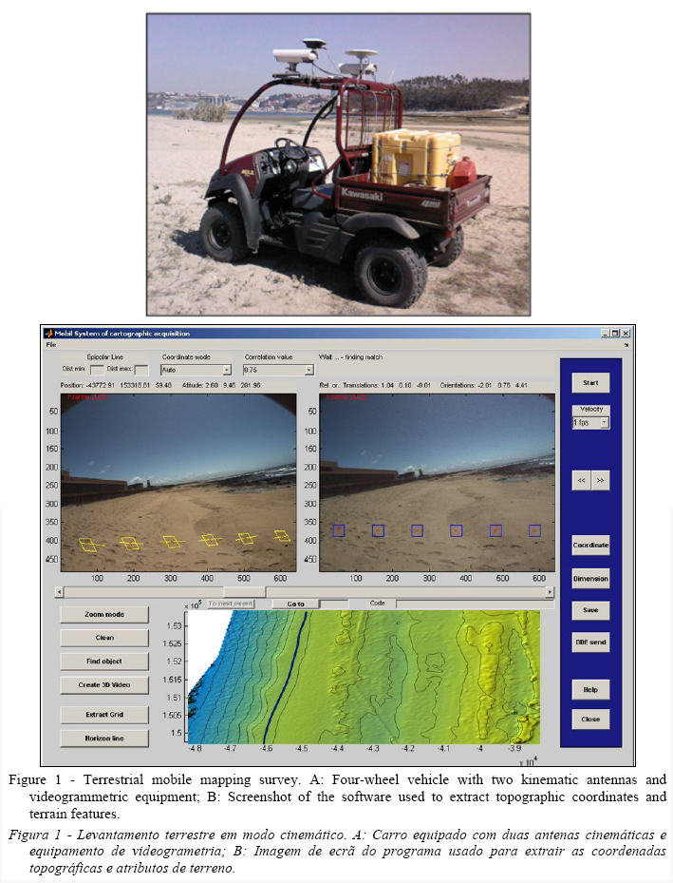Open the File menu
The image size is (673, 883).
(50, 345)
